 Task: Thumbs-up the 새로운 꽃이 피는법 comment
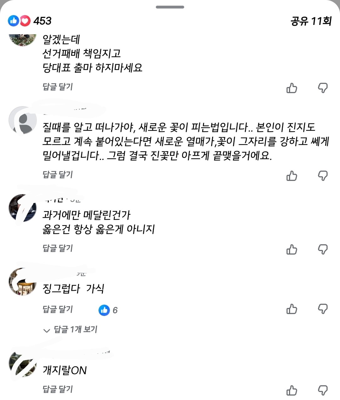pyautogui.click(x=292, y=176)
